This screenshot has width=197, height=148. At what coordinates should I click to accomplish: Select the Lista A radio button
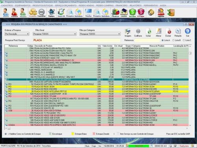[x=163, y=40]
